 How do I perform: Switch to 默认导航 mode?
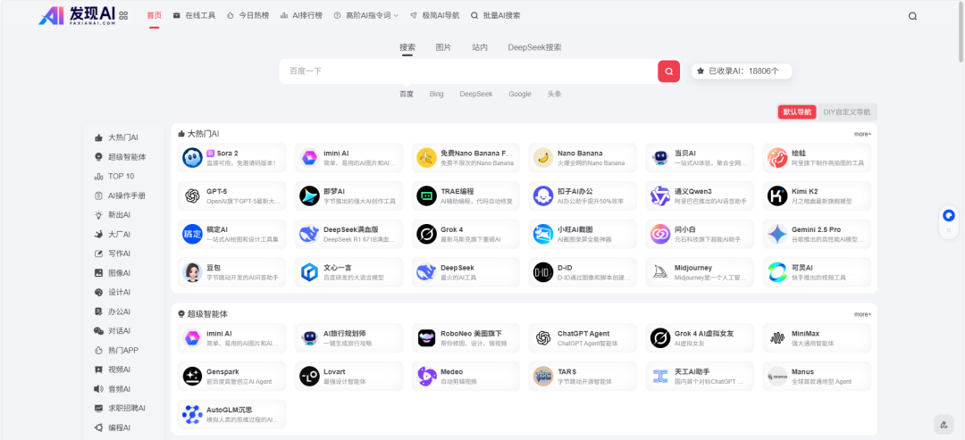click(x=797, y=112)
